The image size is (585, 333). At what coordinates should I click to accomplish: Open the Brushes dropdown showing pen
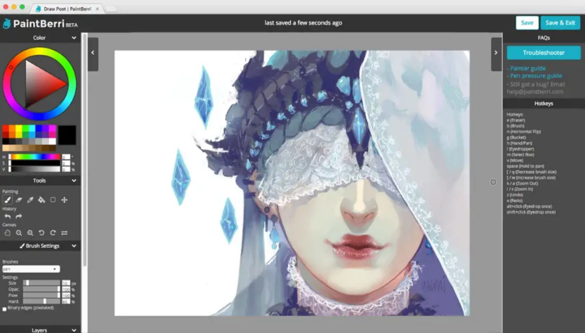pyautogui.click(x=31, y=269)
